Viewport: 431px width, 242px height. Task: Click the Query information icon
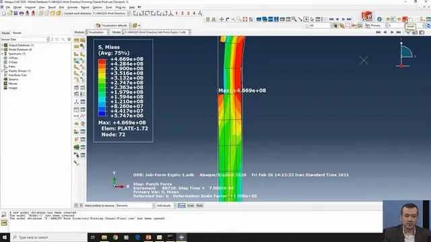(x=379, y=19)
